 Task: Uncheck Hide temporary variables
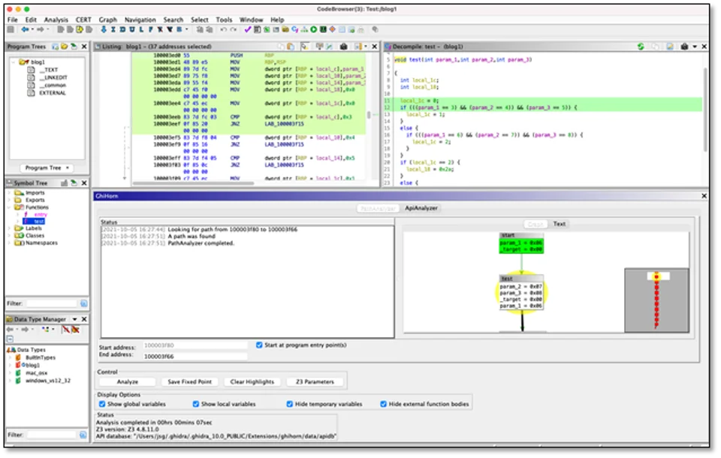point(289,404)
